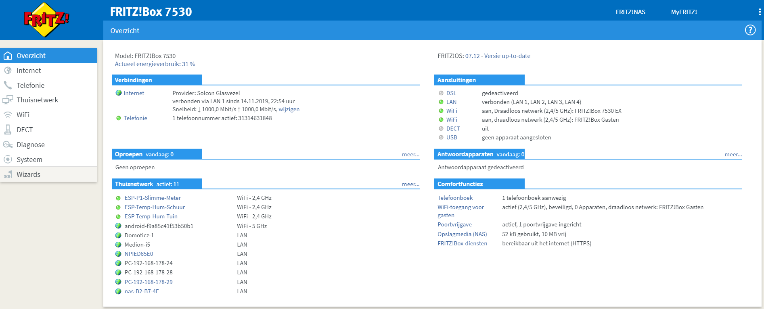Viewport: 764px width, 309px height.
Task: Click the wijzigen speed link
Action: [x=289, y=109]
